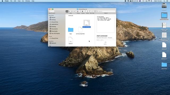Open the Edit menu
The image size is (170, 95).
click(15, 1)
